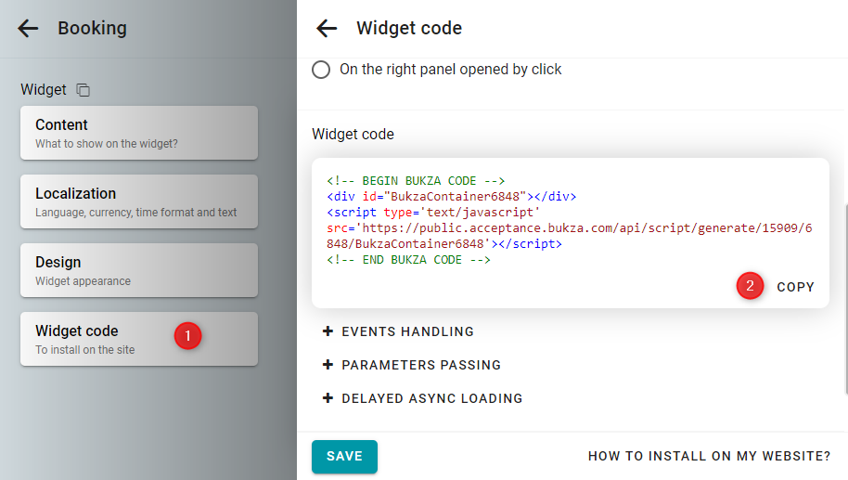Screen dimensions: 848x480
Task: Expand the EVENTS HANDLING section
Action: click(x=398, y=331)
